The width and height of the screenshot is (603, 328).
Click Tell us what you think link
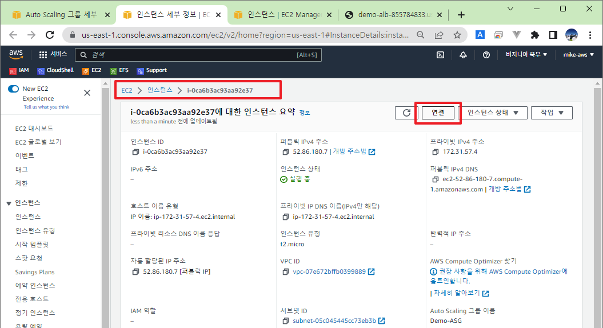pos(46,107)
